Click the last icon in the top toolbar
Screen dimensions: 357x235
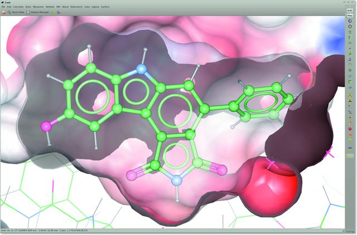point(59,12)
